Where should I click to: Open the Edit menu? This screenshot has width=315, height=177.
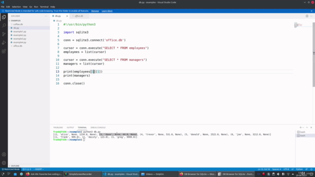coord(8,7)
